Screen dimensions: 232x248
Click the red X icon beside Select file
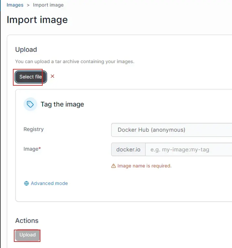(52, 76)
